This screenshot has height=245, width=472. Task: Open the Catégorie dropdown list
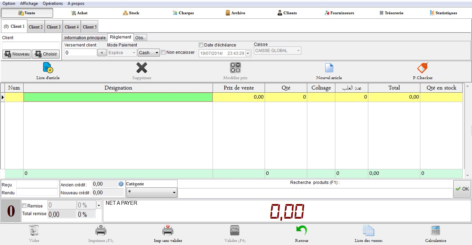click(x=174, y=192)
